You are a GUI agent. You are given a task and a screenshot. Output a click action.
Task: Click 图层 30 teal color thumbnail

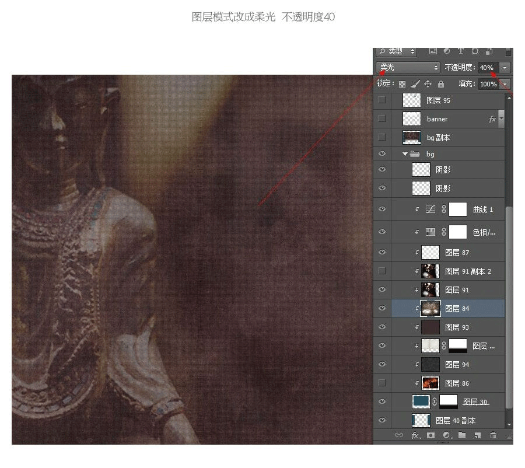[x=421, y=401]
